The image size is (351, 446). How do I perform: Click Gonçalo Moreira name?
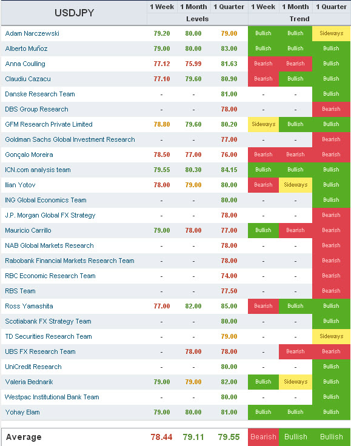[29, 155]
